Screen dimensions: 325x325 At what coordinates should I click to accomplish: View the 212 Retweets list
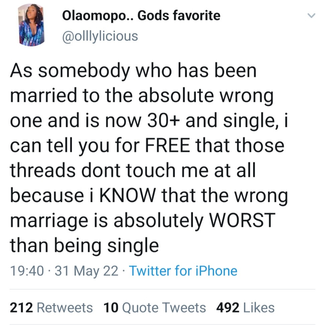pos(51,307)
